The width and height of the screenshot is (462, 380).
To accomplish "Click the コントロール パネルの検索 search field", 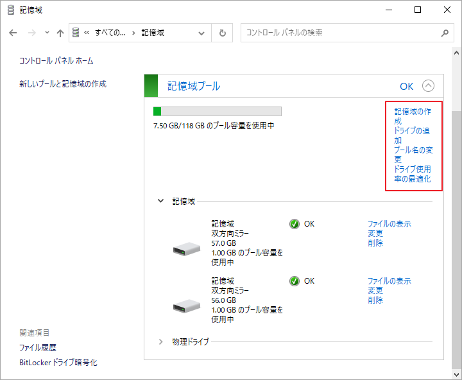I will [x=340, y=33].
